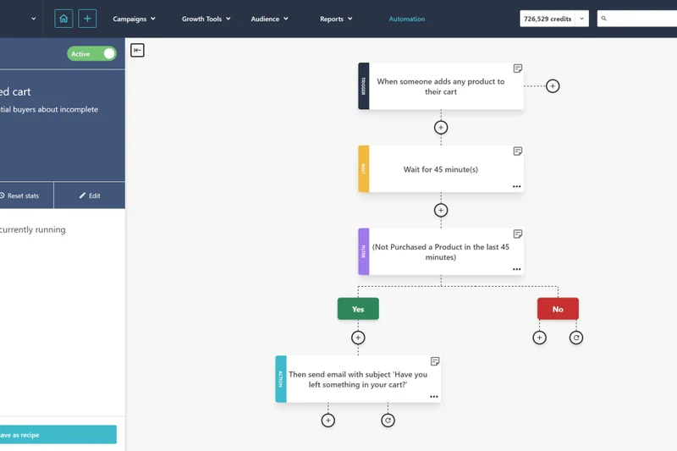Image resolution: width=677 pixels, height=451 pixels.
Task: Collapse the left sidebar panel icon
Action: pos(137,51)
